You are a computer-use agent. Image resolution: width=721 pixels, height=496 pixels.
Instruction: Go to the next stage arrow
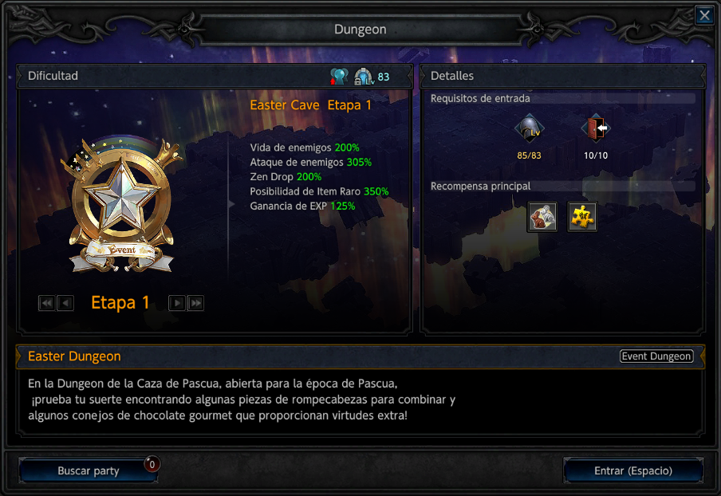[x=177, y=303]
